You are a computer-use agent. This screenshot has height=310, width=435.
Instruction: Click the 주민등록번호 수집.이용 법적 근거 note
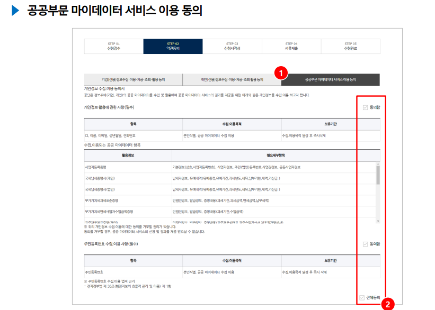pyautogui.click(x=109, y=281)
